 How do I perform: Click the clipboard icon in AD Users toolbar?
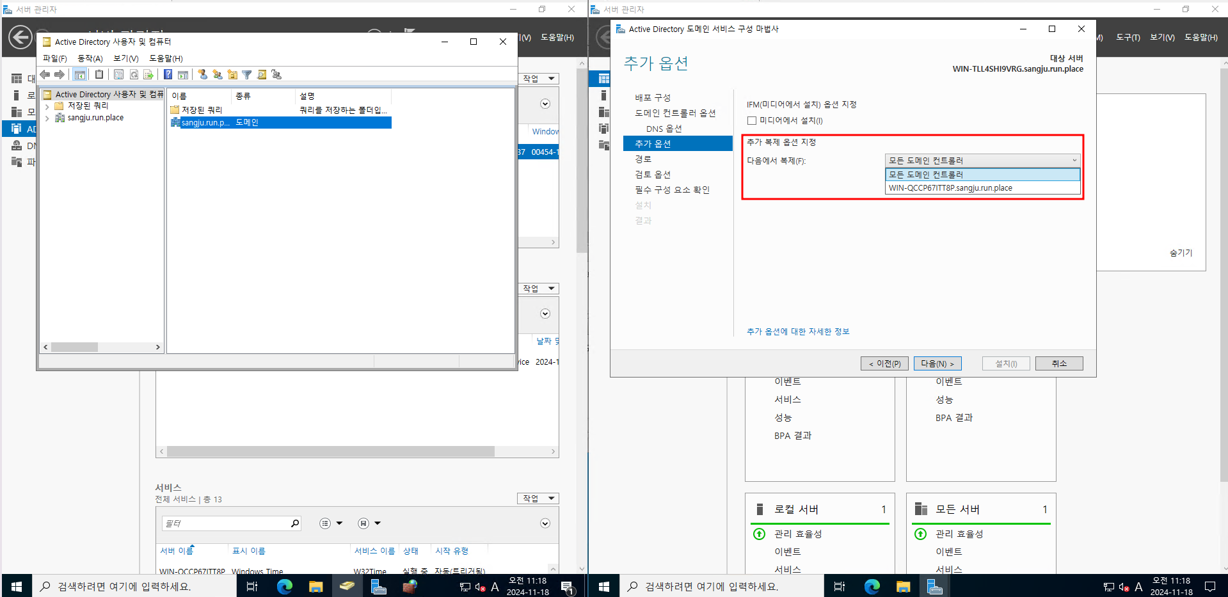(x=99, y=75)
